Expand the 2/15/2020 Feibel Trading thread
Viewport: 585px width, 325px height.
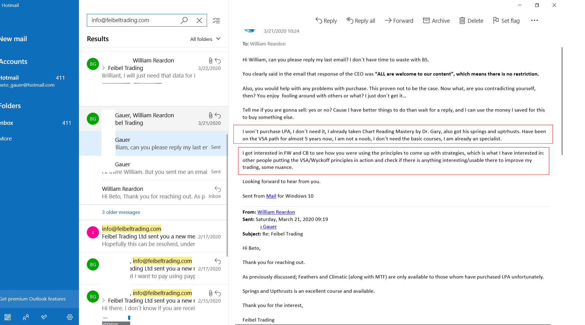tap(104, 300)
